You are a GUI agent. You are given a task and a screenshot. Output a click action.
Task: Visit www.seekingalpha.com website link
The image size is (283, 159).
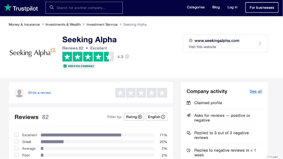point(217,40)
